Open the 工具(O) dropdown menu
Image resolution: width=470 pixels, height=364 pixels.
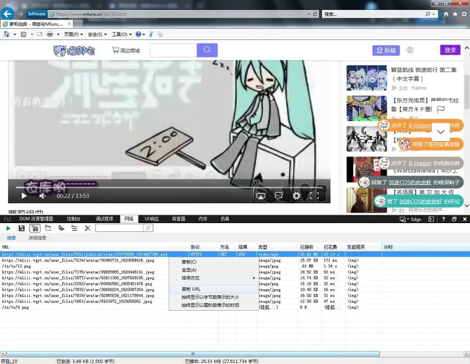[122, 35]
